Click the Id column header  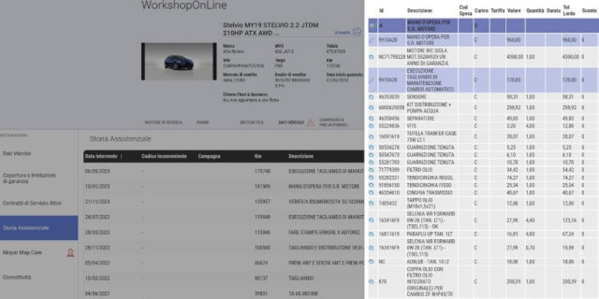point(381,10)
